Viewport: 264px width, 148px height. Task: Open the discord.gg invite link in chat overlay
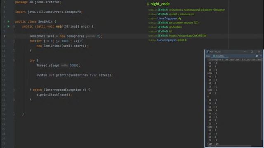(188, 36)
